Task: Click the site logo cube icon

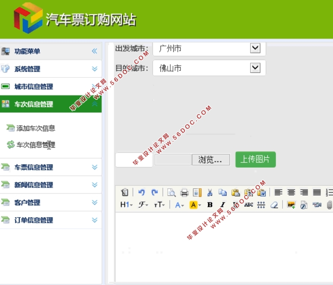Action: (28, 18)
